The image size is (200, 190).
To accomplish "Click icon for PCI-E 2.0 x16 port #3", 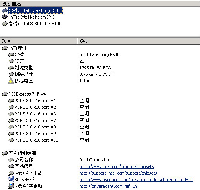I will 11,114.
